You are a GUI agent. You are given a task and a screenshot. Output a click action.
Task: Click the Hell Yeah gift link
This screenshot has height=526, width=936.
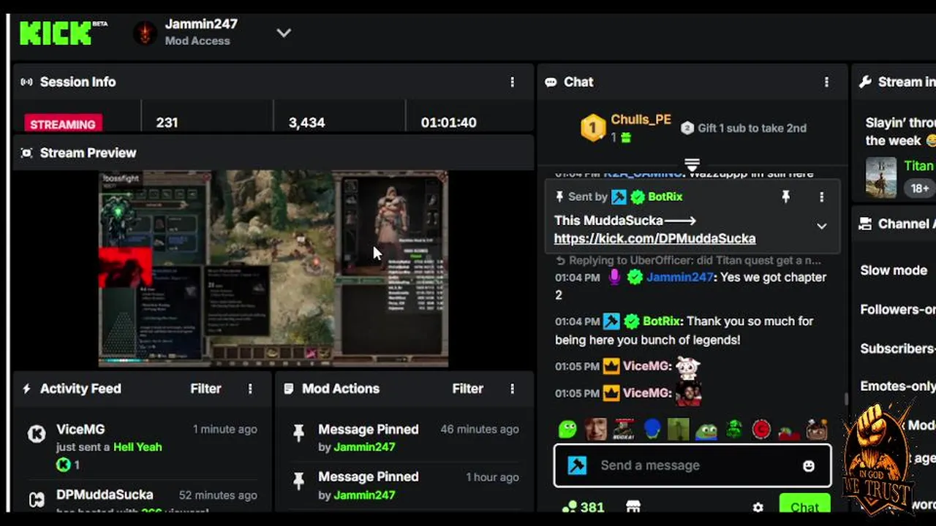coord(137,447)
